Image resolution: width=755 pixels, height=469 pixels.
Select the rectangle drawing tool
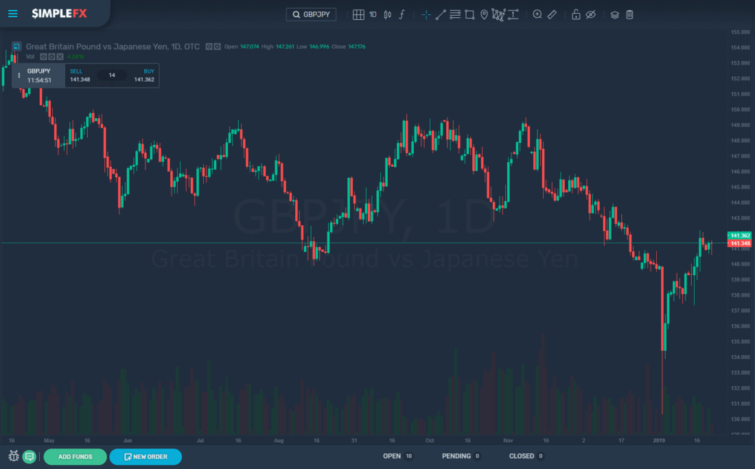coord(469,14)
